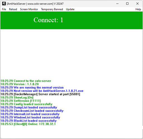Click the Client Online 172.30.32.1 log entry
This screenshot has width=143, height=139.
point(28,124)
